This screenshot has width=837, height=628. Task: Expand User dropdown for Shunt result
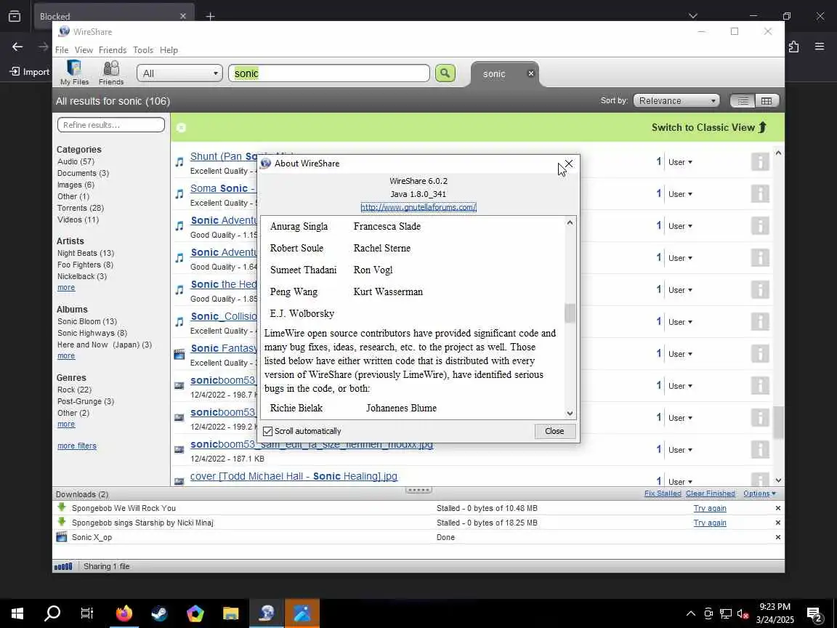tap(680, 162)
